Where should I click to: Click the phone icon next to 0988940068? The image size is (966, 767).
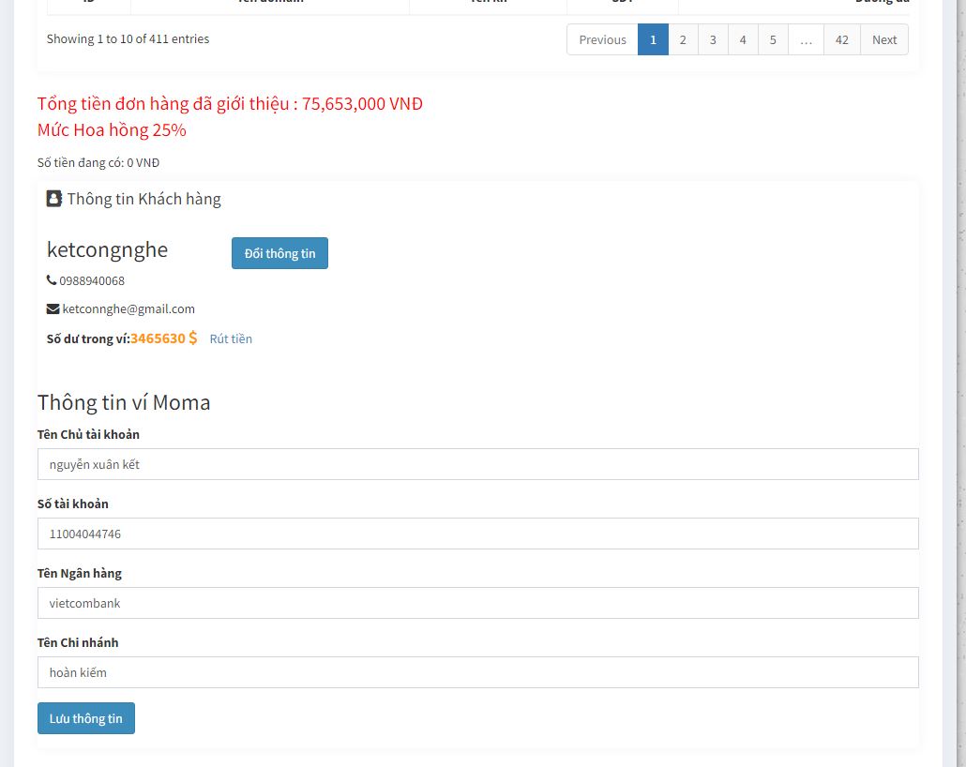pyautogui.click(x=52, y=280)
